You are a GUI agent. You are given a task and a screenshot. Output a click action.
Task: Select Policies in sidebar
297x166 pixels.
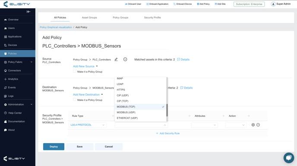point(18,54)
